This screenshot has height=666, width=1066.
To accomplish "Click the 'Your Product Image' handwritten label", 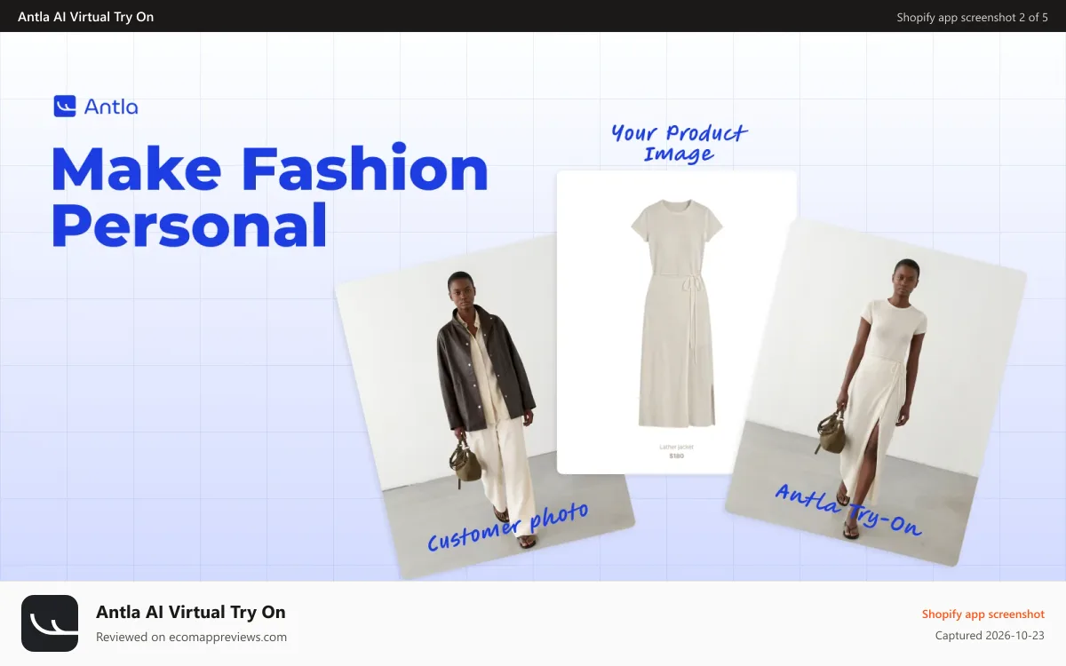I will click(x=680, y=143).
